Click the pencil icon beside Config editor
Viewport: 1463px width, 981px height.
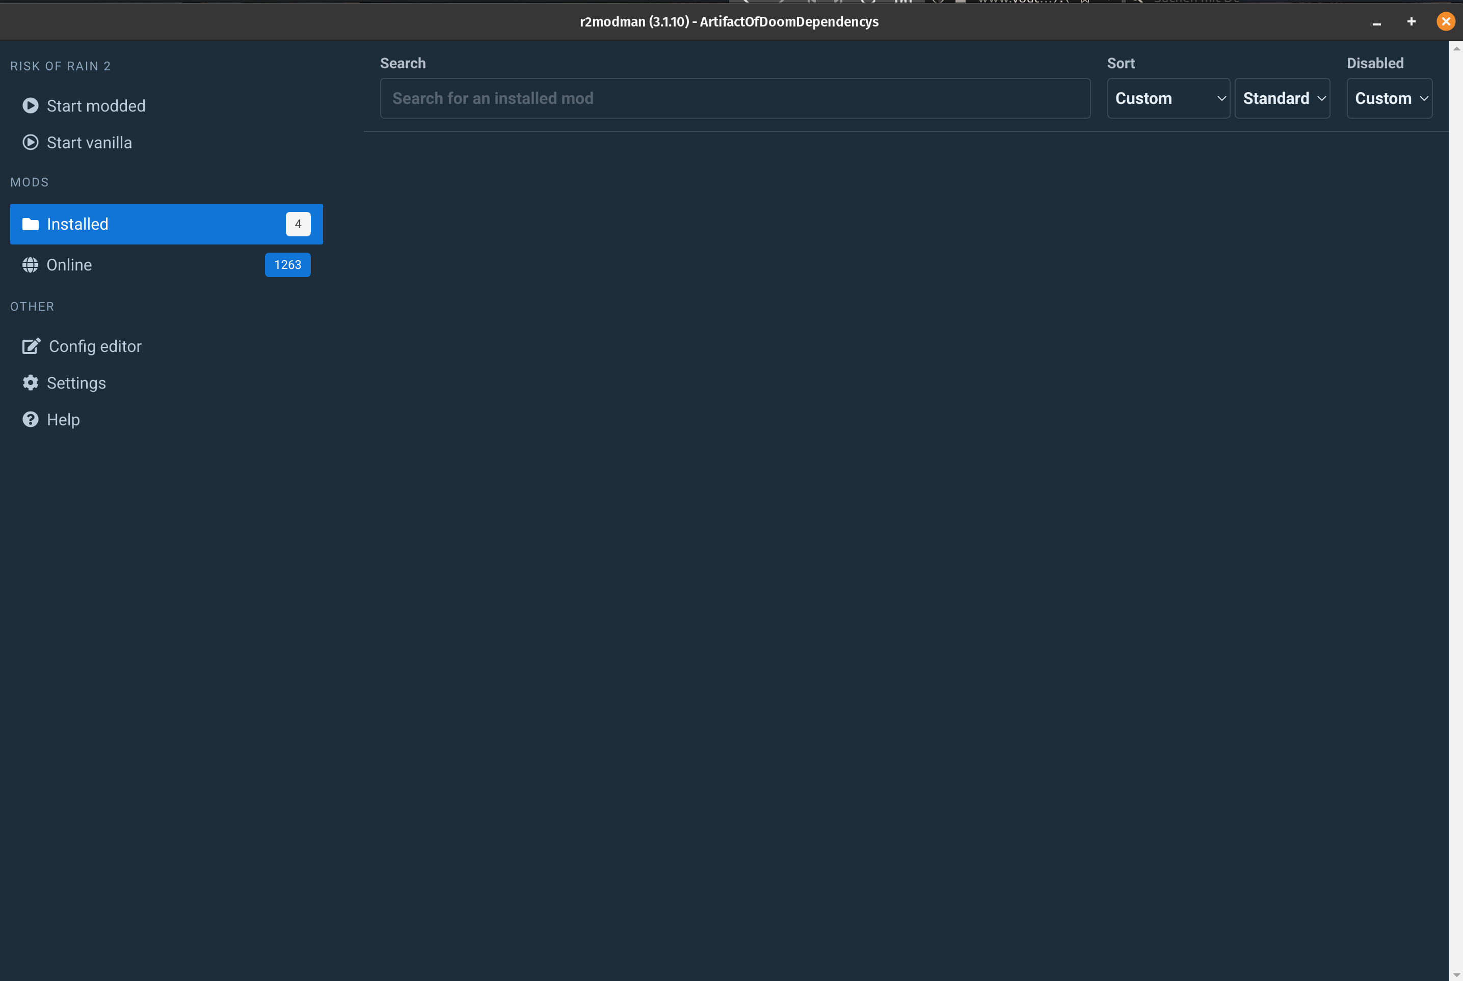pos(31,346)
